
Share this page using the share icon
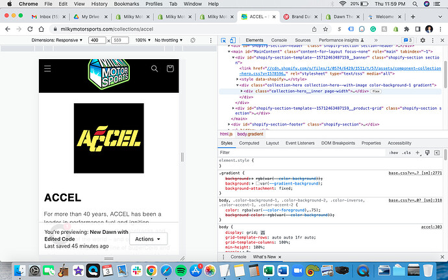coord(314,29)
